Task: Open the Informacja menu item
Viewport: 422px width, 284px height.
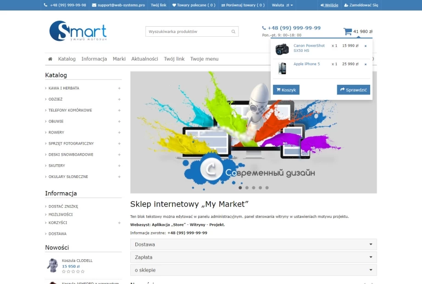Action: 94,59
